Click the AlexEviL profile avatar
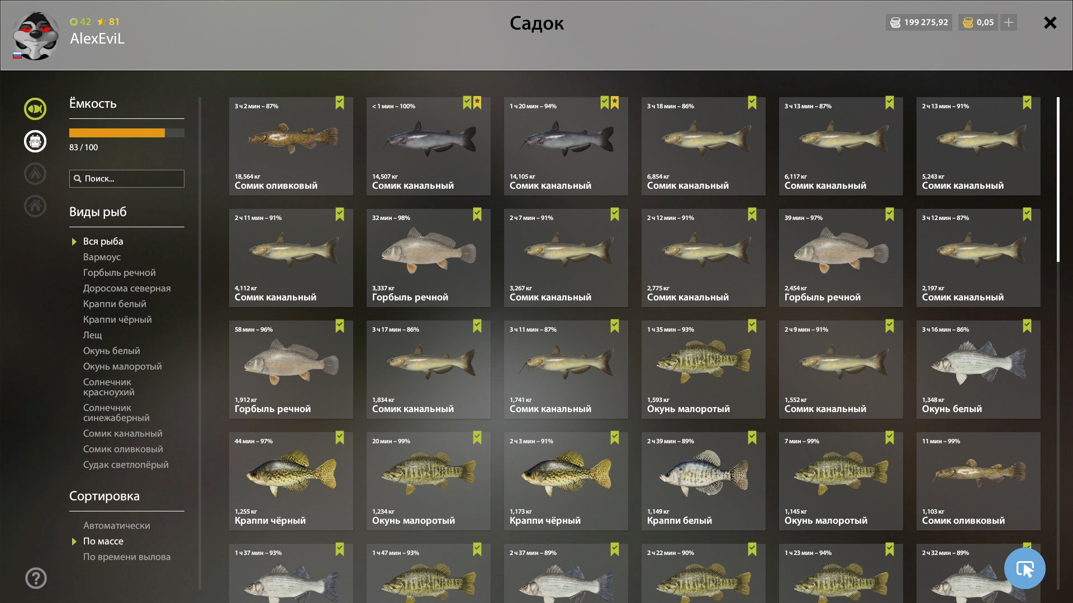Viewport: 1073px width, 603px height. pos(36,36)
